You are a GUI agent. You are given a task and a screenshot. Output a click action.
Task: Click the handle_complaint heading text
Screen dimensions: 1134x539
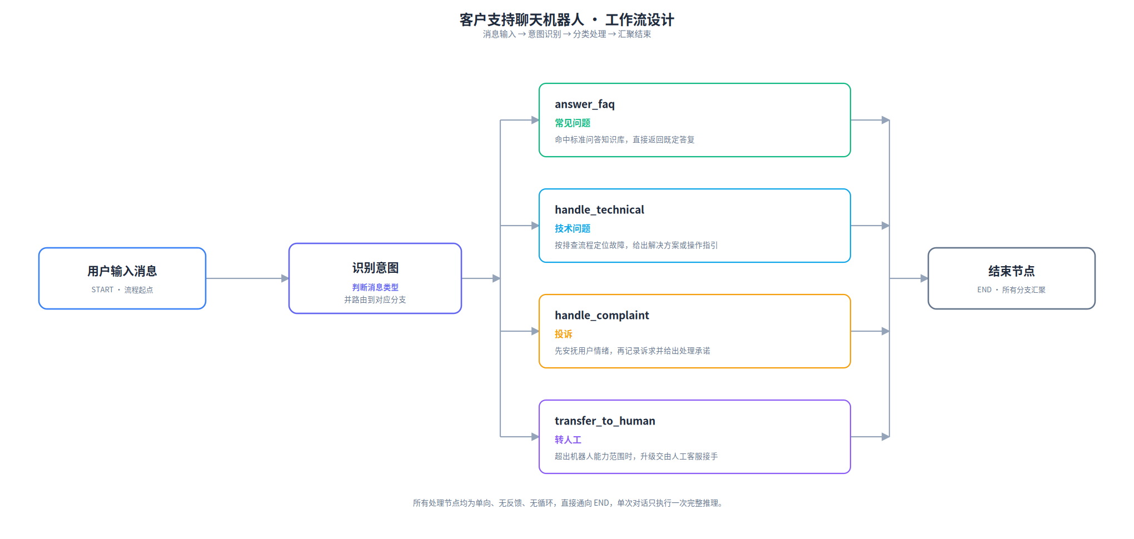pyautogui.click(x=602, y=316)
